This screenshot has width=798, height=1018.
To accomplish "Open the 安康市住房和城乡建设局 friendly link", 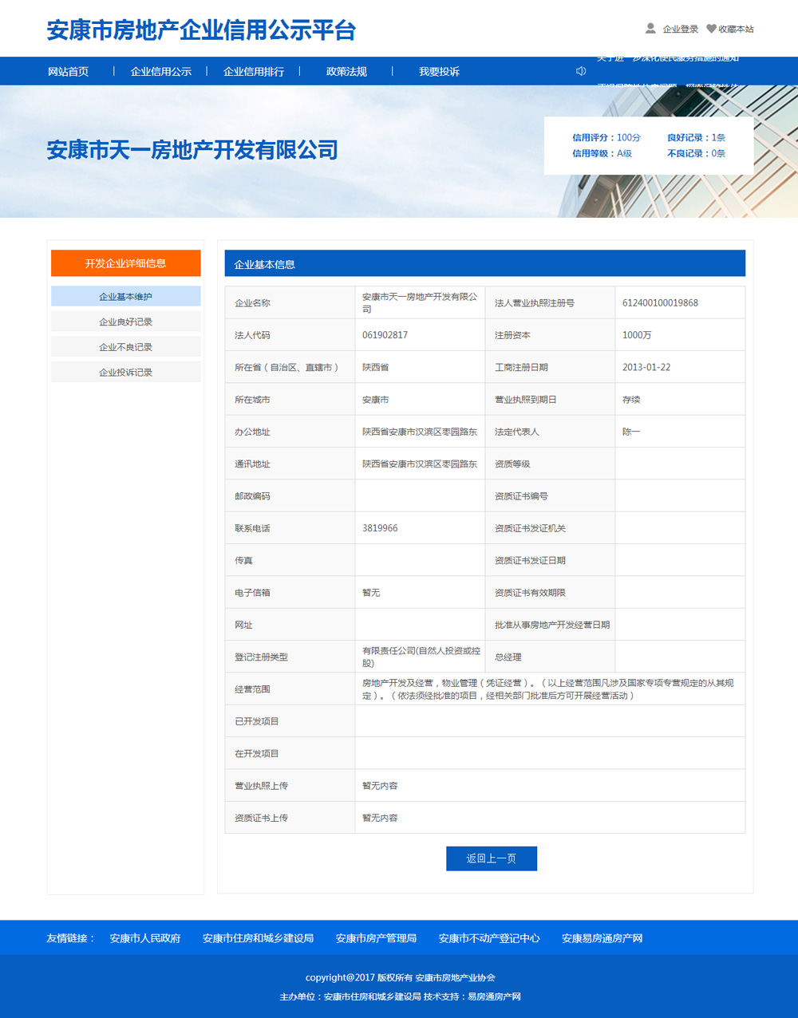I will 258,938.
